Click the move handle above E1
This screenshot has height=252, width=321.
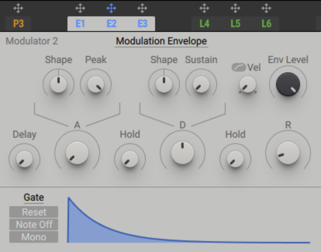pyautogui.click(x=80, y=9)
